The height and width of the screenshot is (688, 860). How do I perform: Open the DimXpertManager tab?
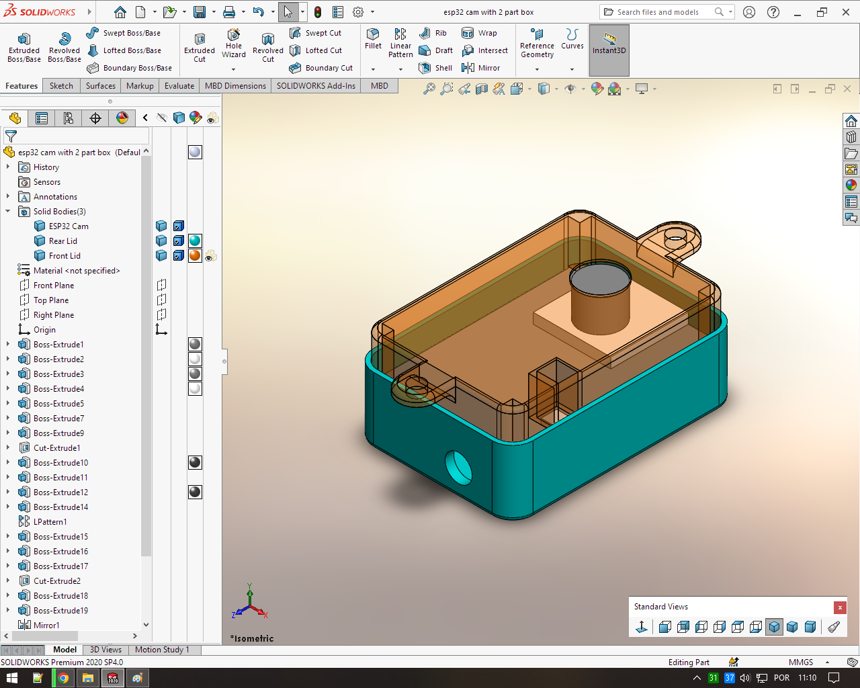point(95,118)
